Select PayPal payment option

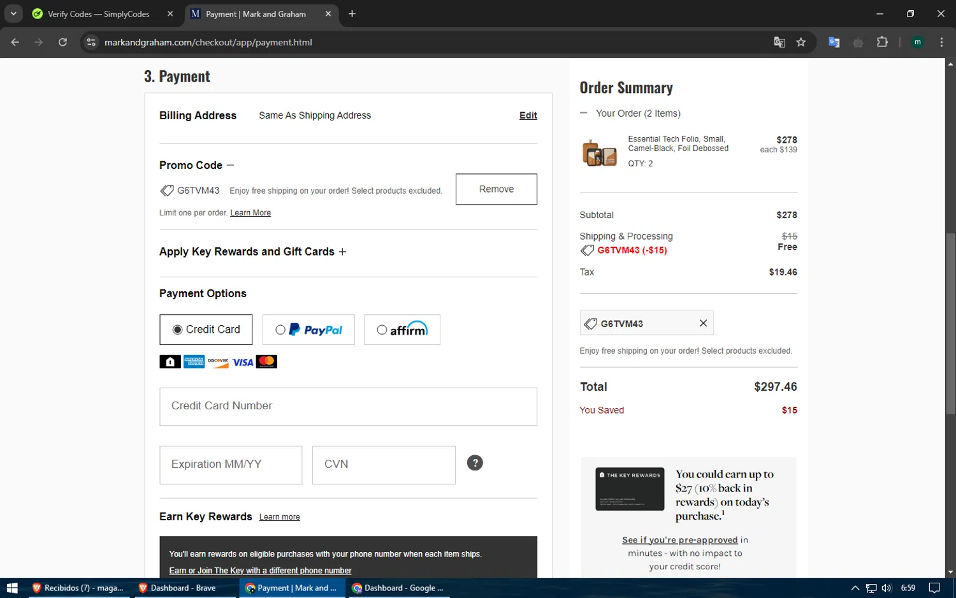tap(308, 330)
